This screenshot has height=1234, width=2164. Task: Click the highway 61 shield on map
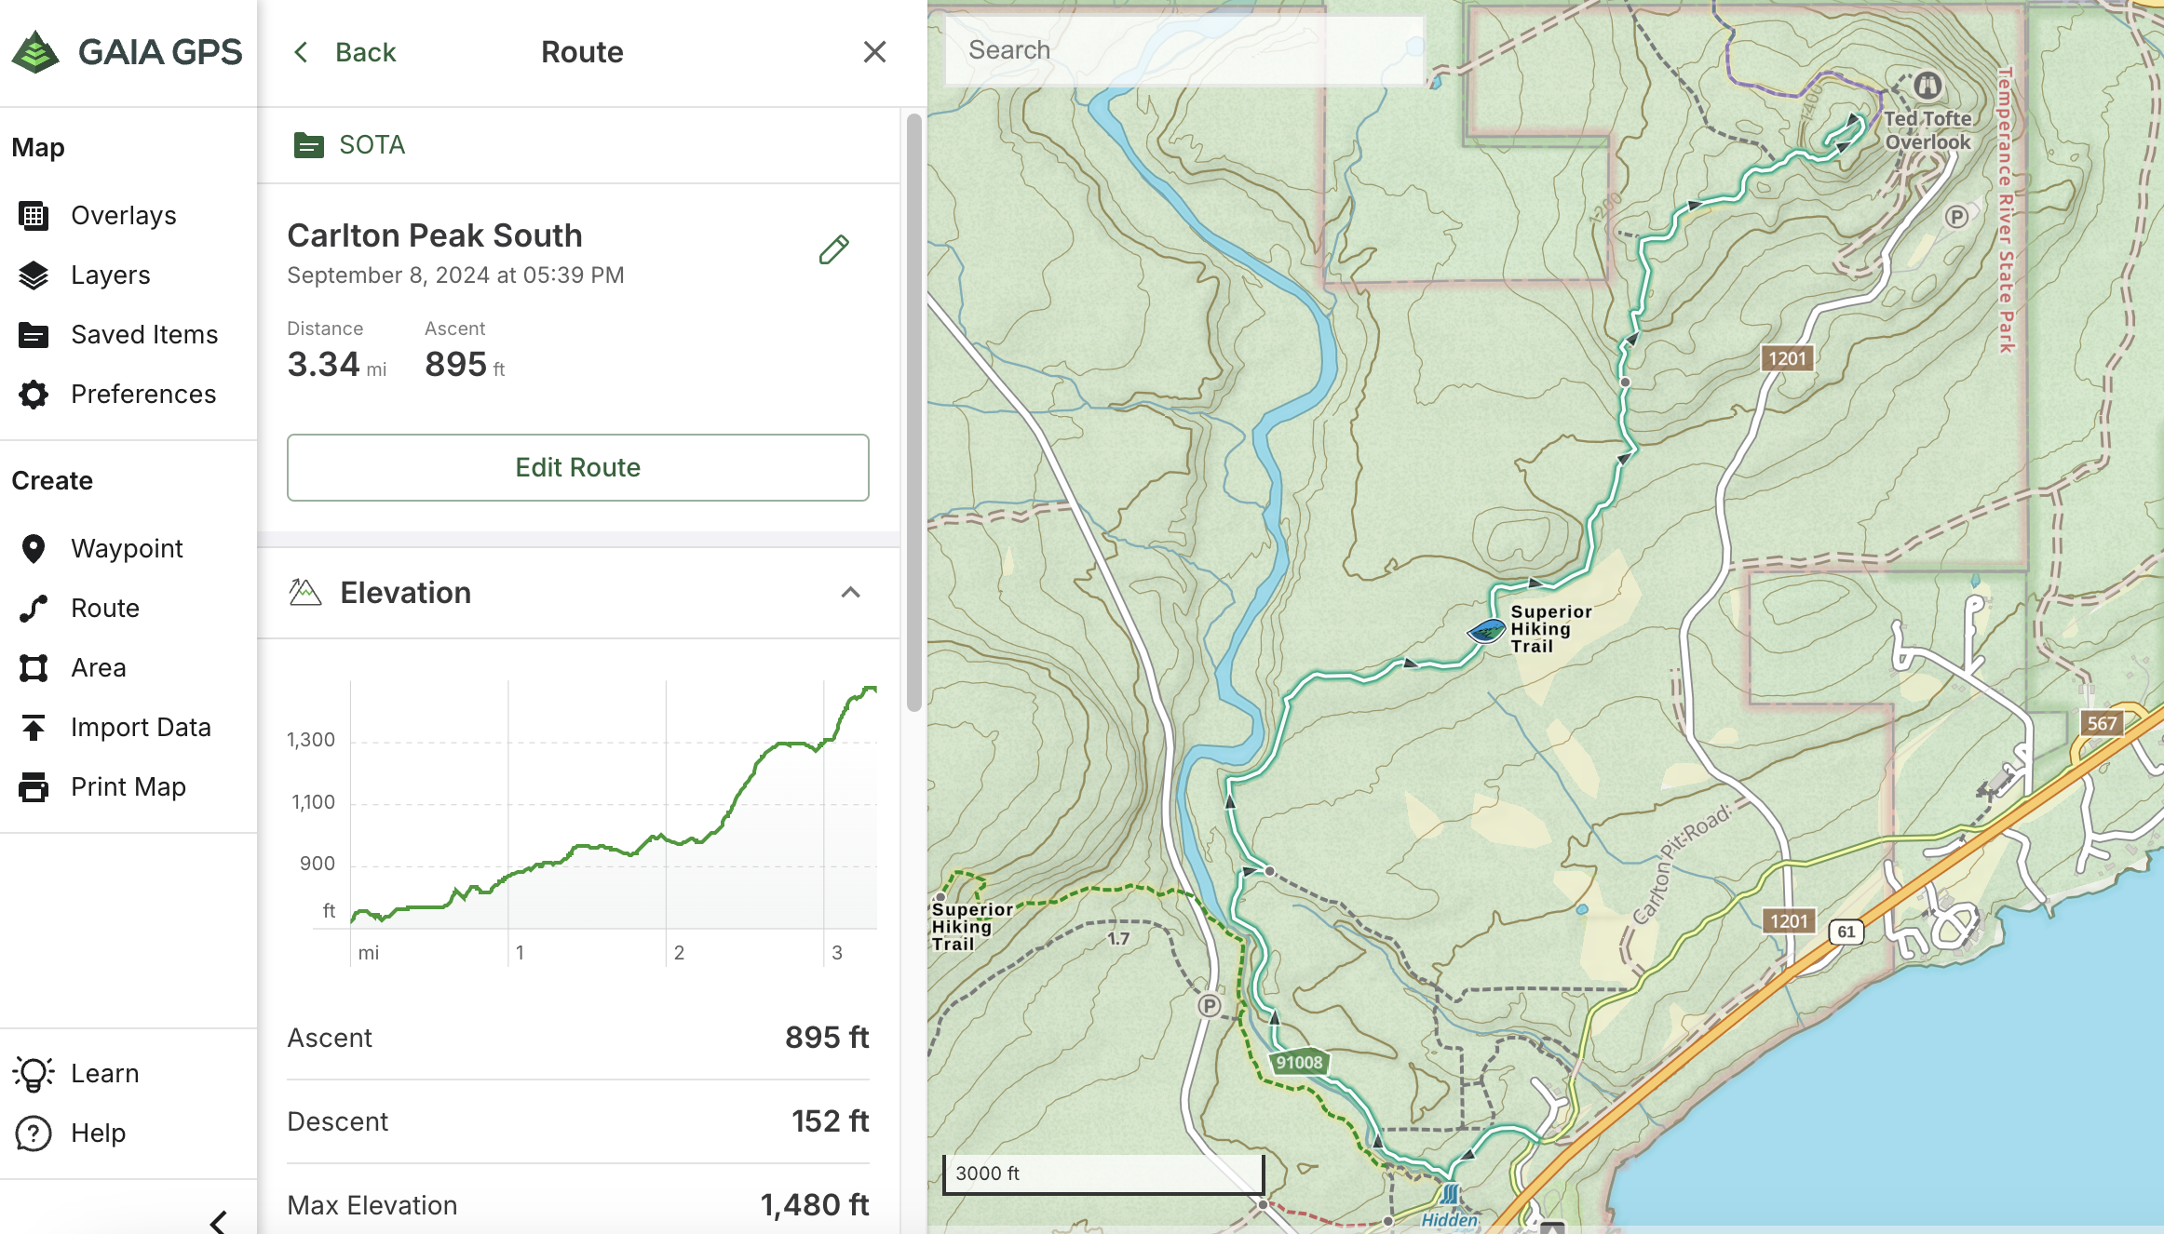1846,932
